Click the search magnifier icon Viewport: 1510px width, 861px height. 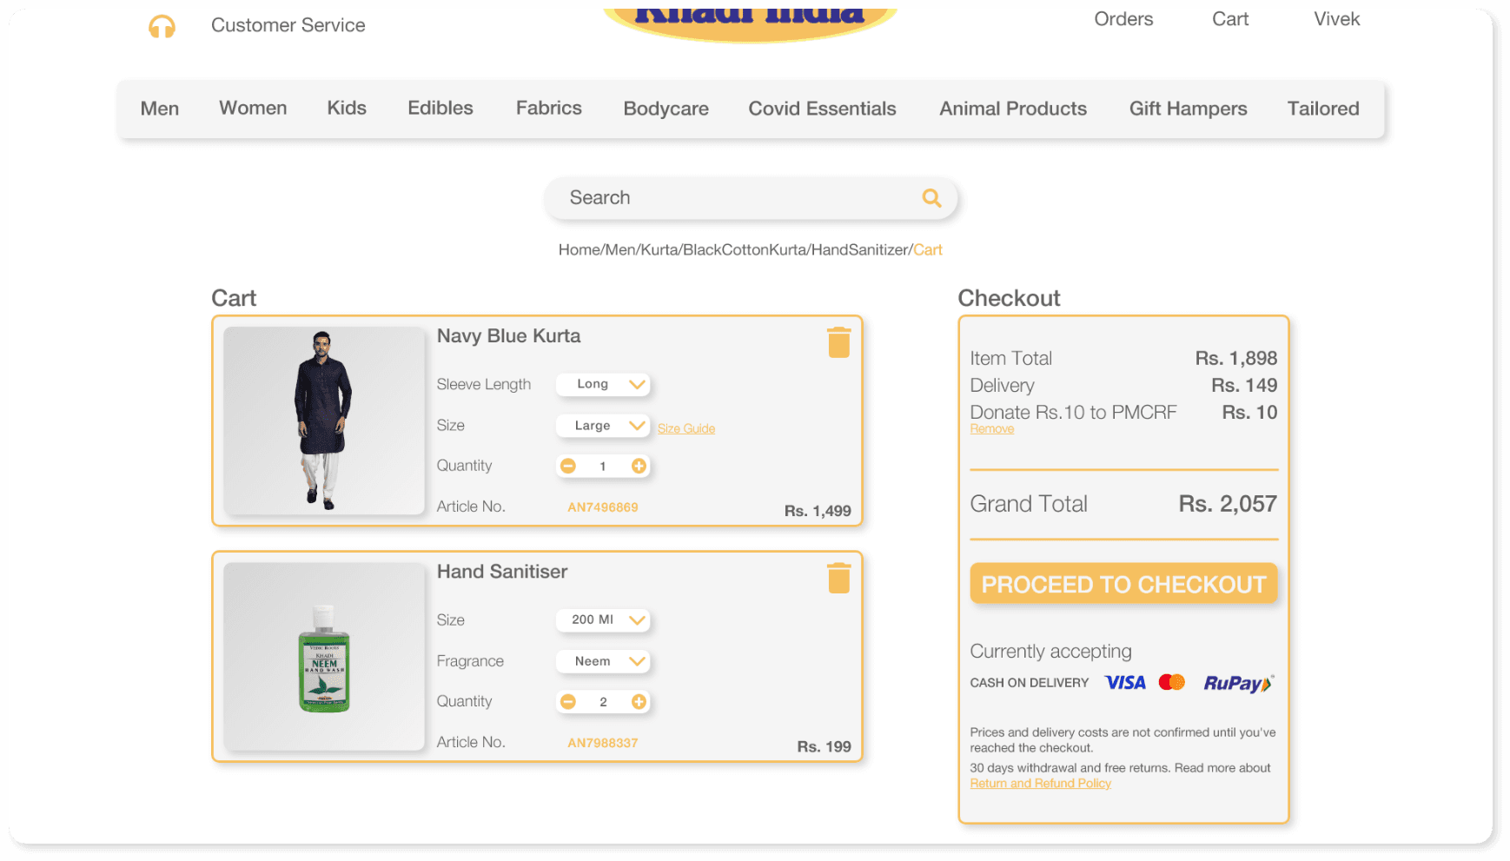pyautogui.click(x=931, y=198)
